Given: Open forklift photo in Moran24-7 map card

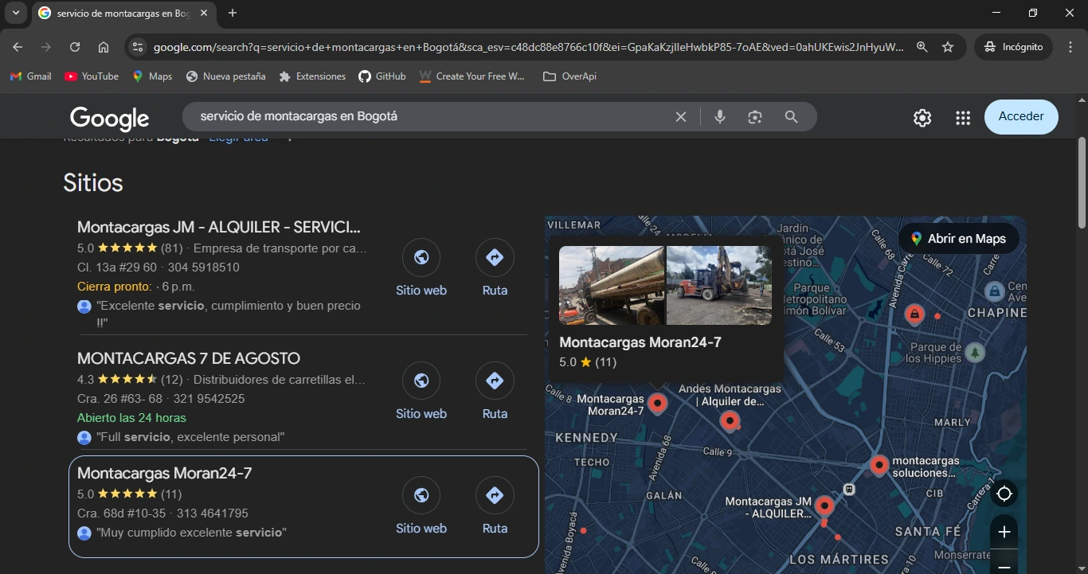Looking at the screenshot, I should pos(719,285).
